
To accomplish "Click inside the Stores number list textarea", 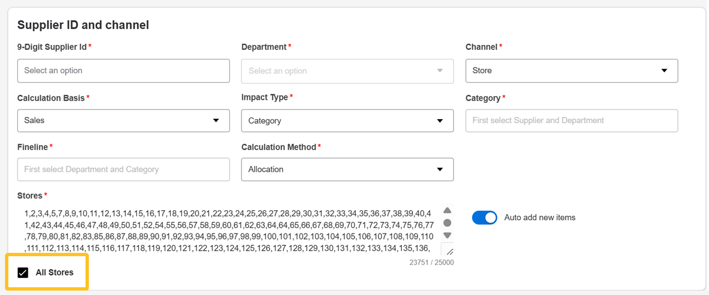I will [x=228, y=230].
